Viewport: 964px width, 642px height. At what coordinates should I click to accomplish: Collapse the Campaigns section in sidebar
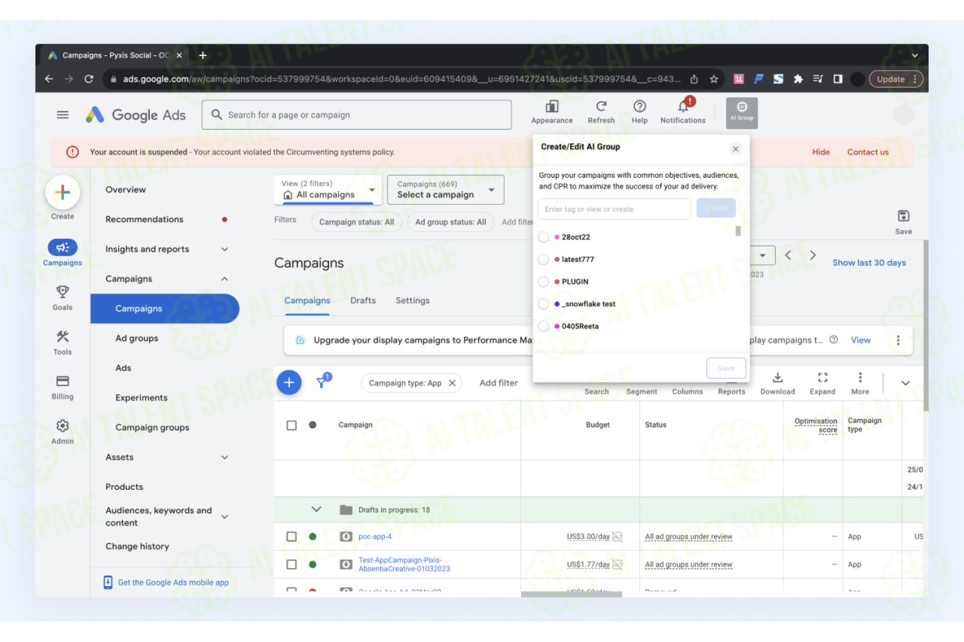(x=224, y=279)
